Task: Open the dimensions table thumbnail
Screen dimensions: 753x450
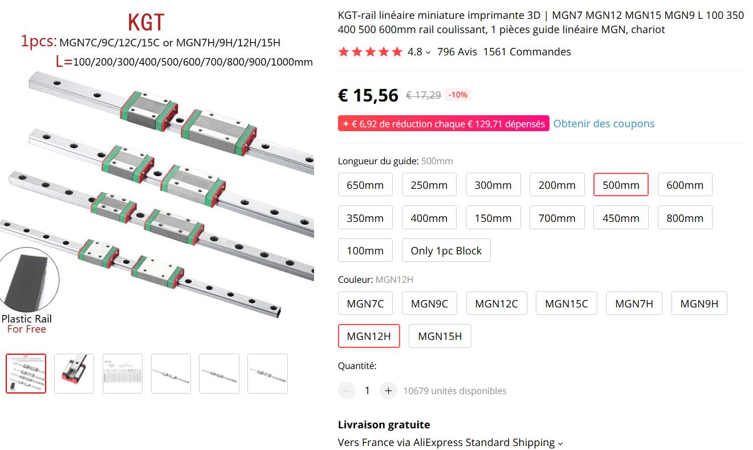Action: click(123, 374)
